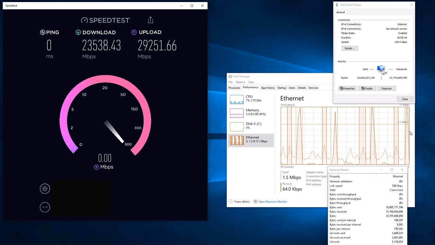Click the Bytes sent row in Network Details
This screenshot has width=435, height=245.
[x=366, y=207]
